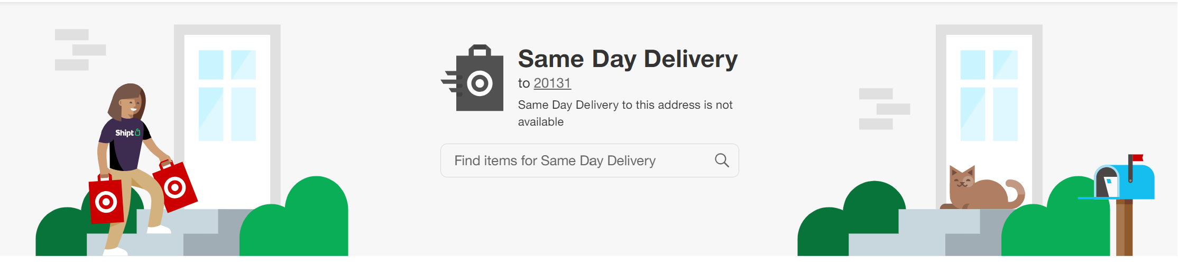Click the red flag on the mailbox
The image size is (1178, 265).
point(1137,158)
